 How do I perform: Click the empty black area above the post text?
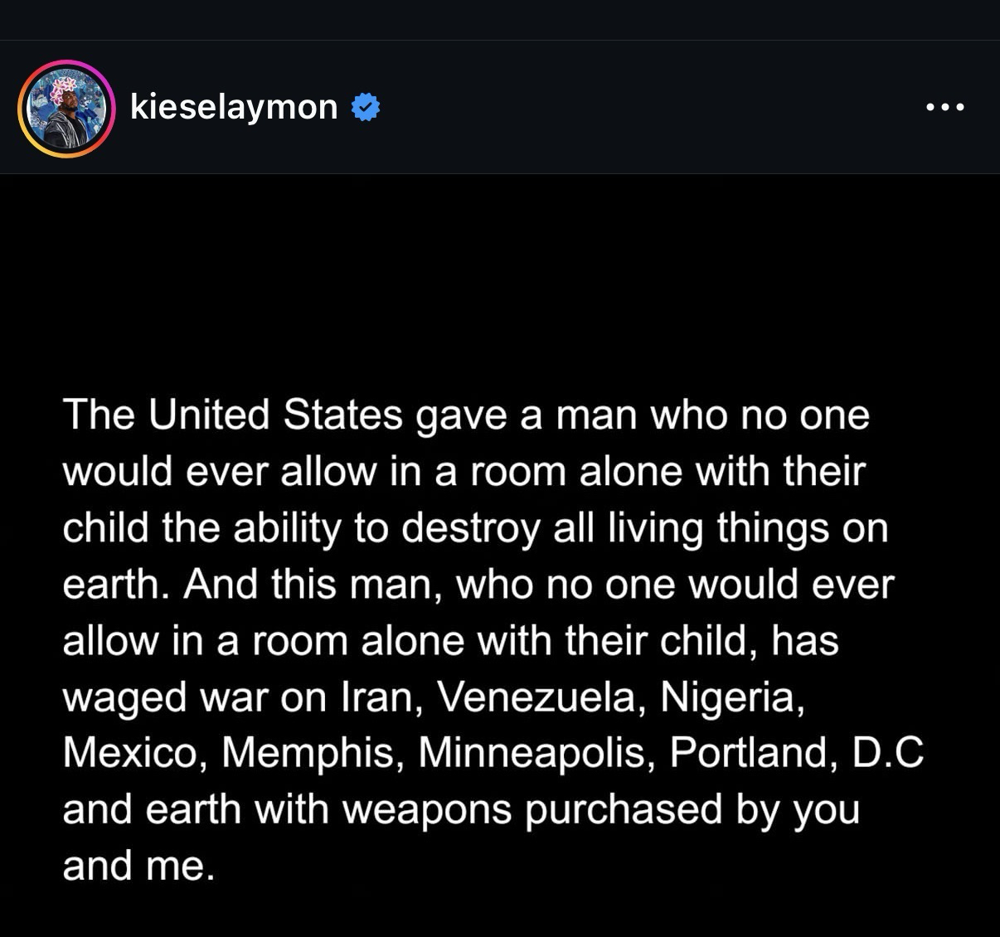click(x=498, y=274)
